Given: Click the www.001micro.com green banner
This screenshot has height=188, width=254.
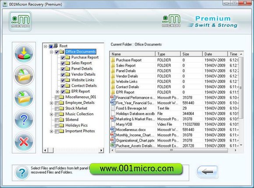Looking at the screenshot, I should [136, 169].
